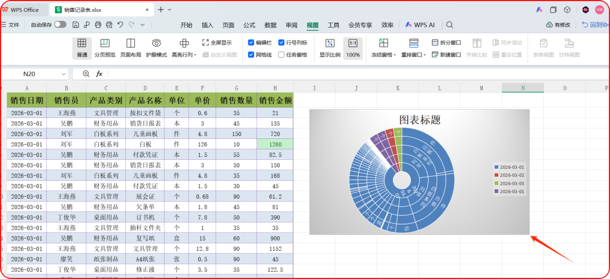The width and height of the screenshot is (610, 279).
Task: Click the zoom magnifier beside fx
Action: click(86, 73)
